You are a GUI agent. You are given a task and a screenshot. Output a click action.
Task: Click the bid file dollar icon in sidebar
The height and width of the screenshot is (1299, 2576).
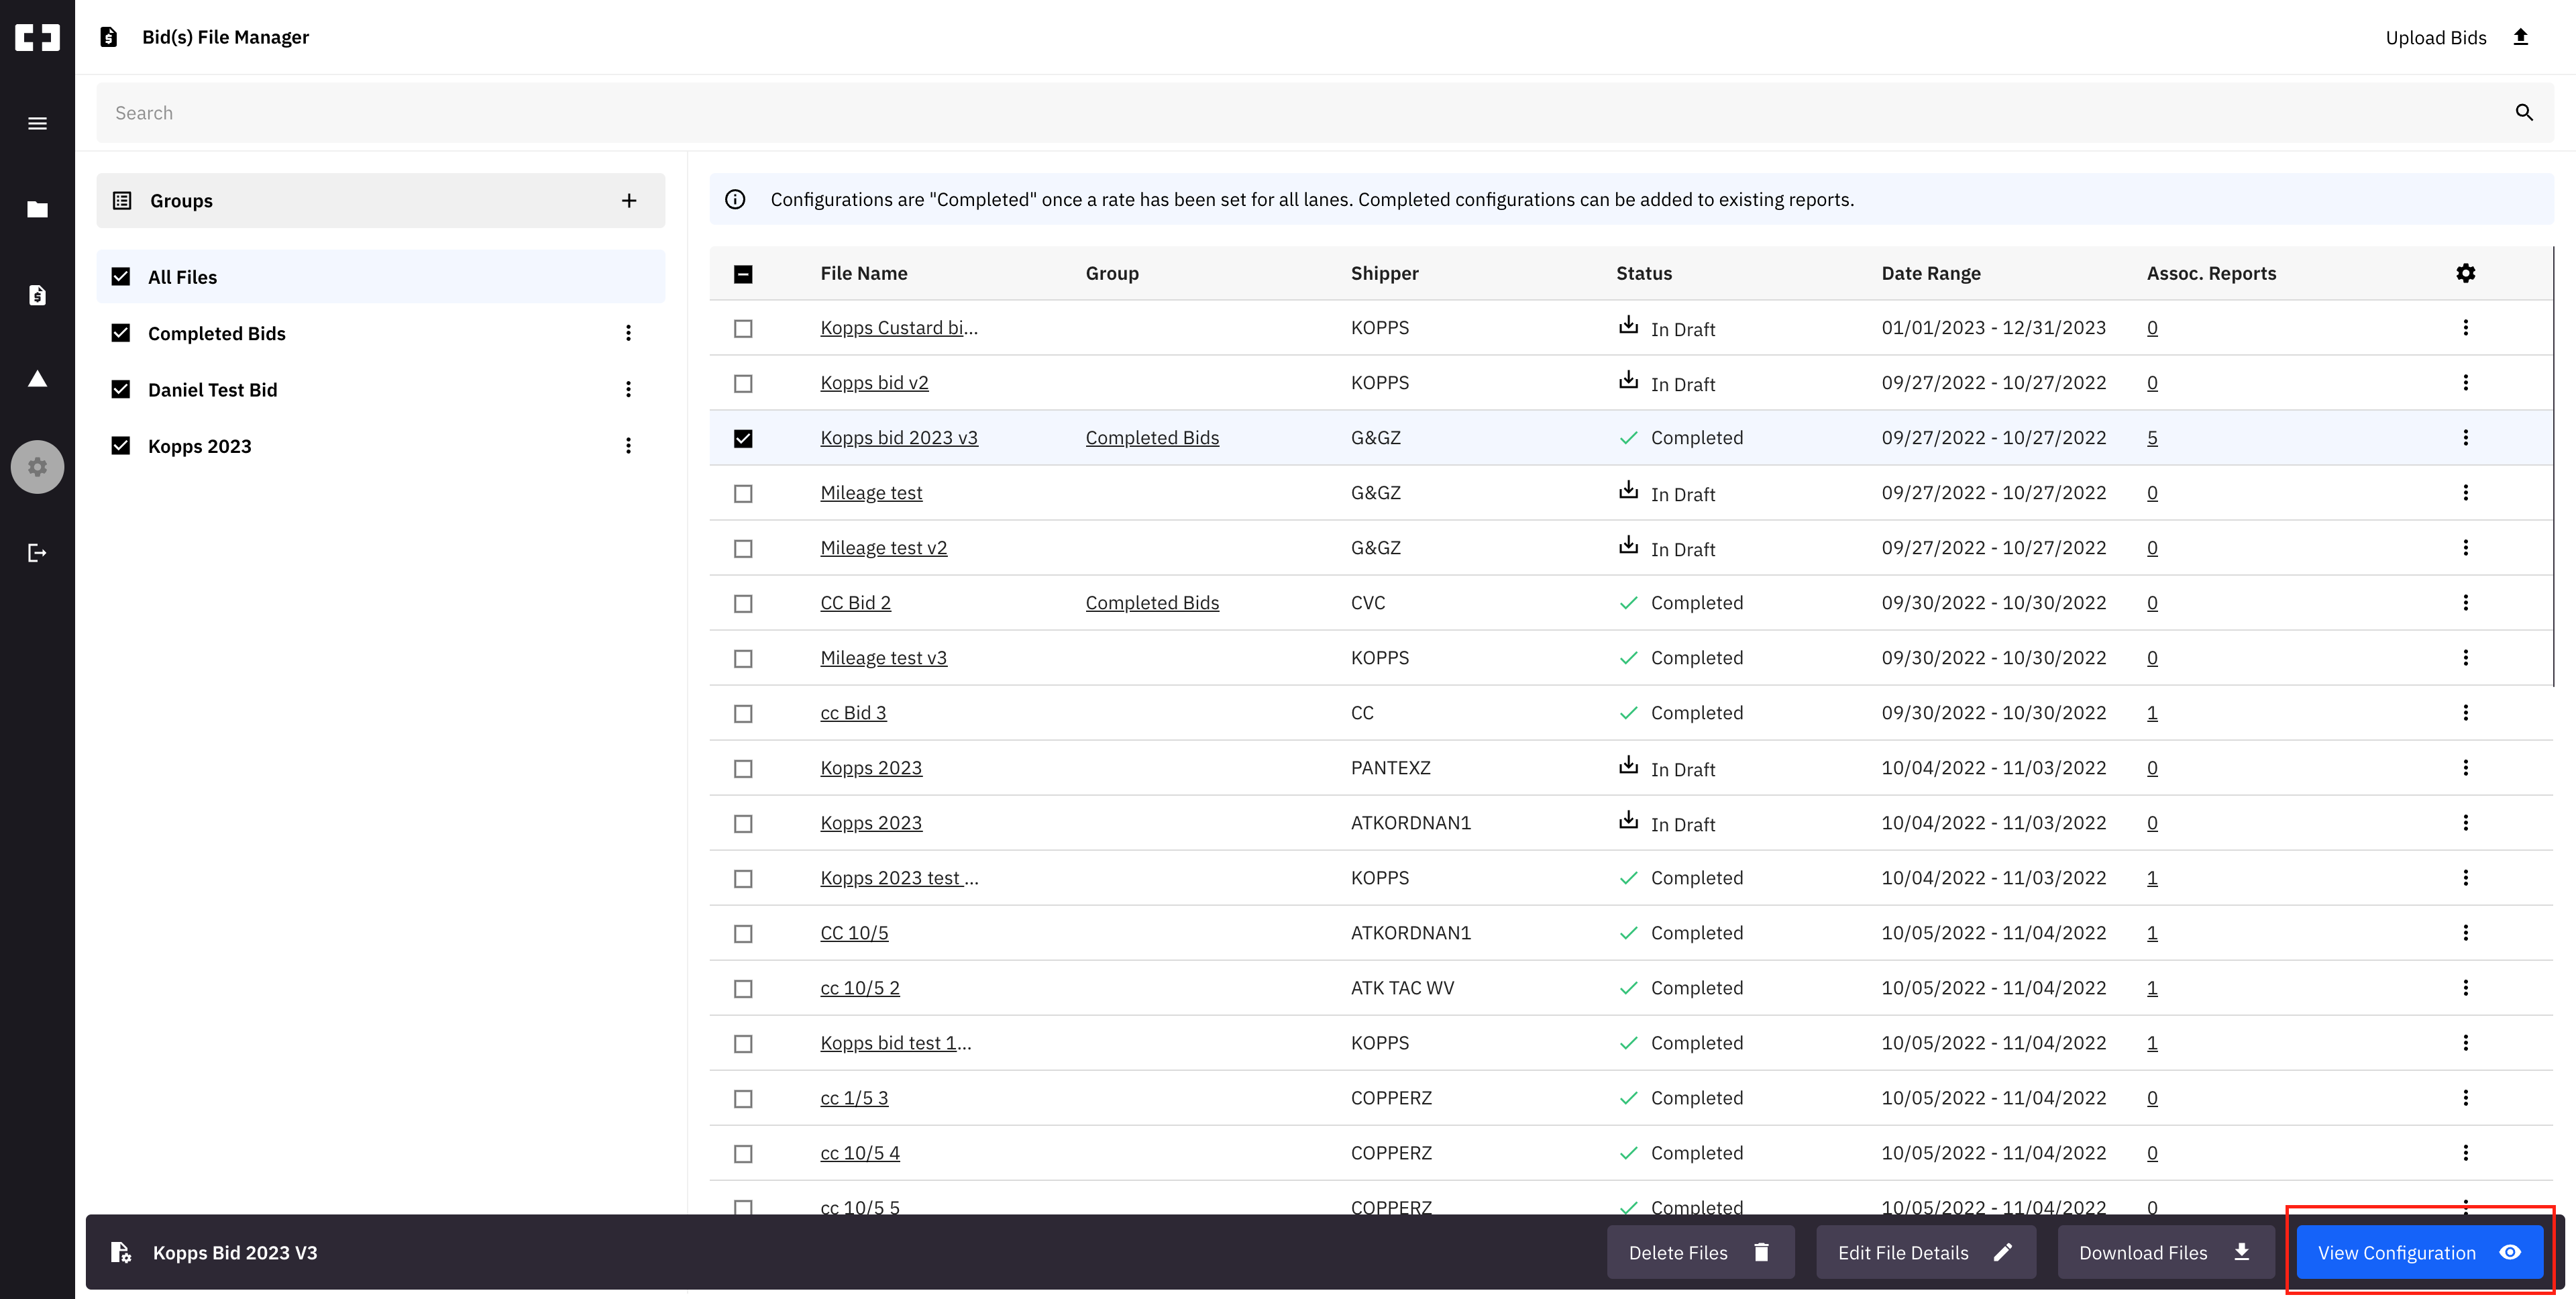tap(37, 295)
